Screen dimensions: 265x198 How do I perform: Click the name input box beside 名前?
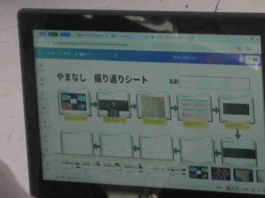pyautogui.click(x=214, y=84)
